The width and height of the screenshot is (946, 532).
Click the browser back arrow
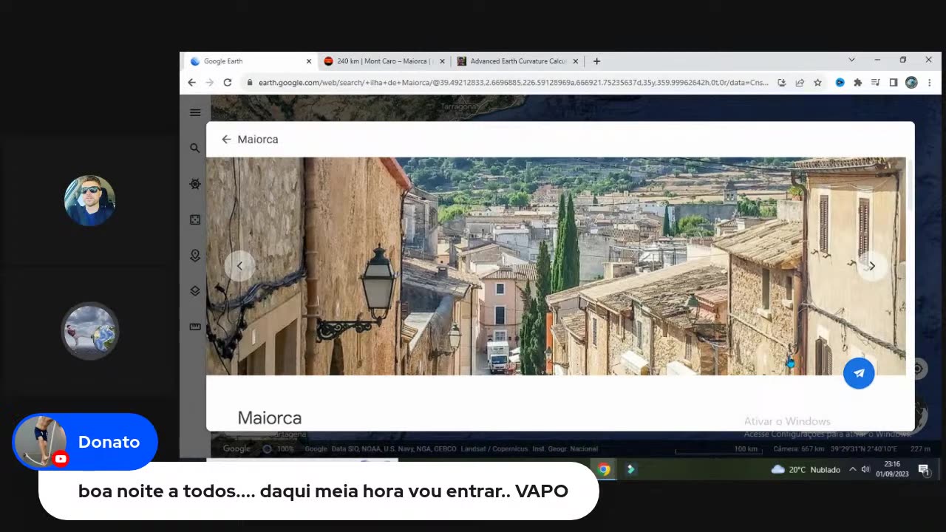[x=192, y=83]
